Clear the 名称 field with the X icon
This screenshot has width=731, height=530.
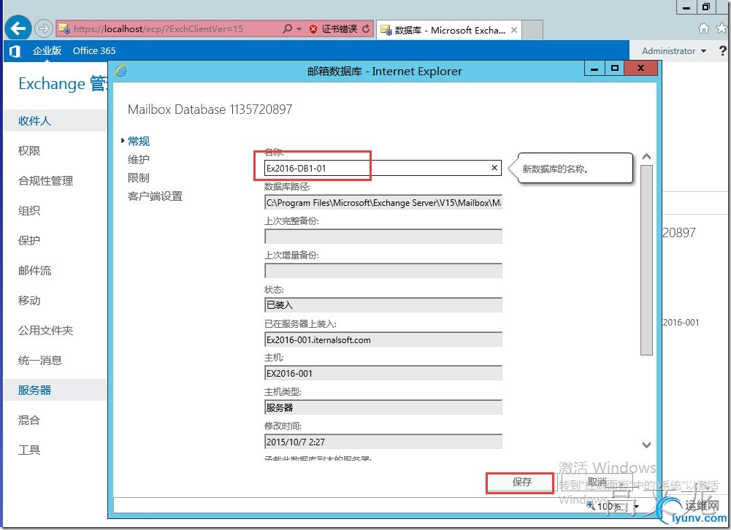pyautogui.click(x=494, y=168)
